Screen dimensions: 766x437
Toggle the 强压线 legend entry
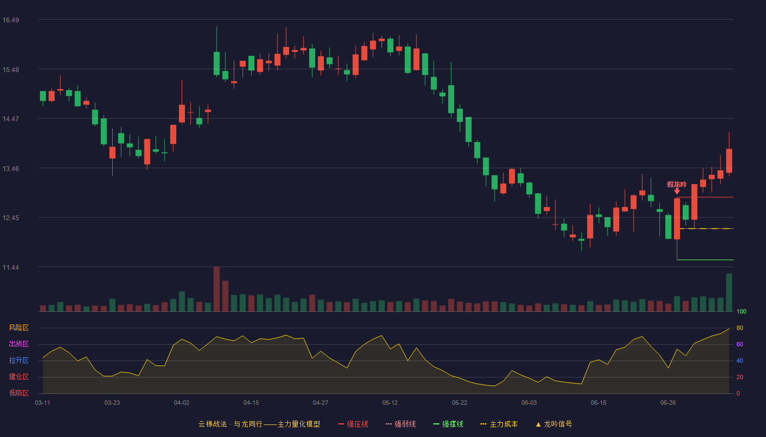[353, 424]
